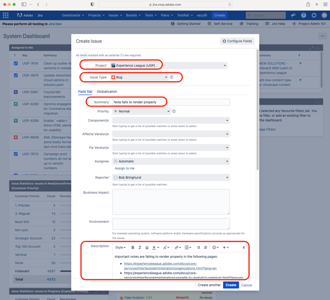Open the Issues menu
This screenshot has height=300, width=330.
tap(115, 15)
